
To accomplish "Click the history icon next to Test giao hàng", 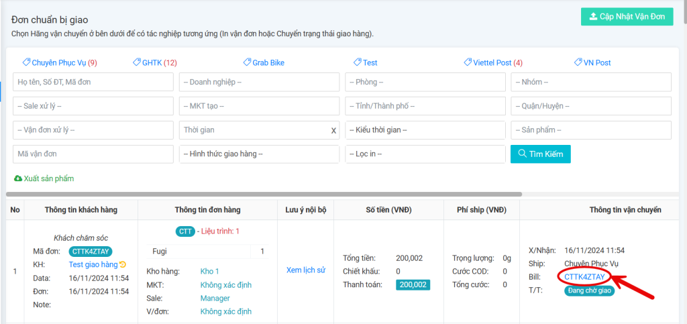I will pyautogui.click(x=123, y=264).
